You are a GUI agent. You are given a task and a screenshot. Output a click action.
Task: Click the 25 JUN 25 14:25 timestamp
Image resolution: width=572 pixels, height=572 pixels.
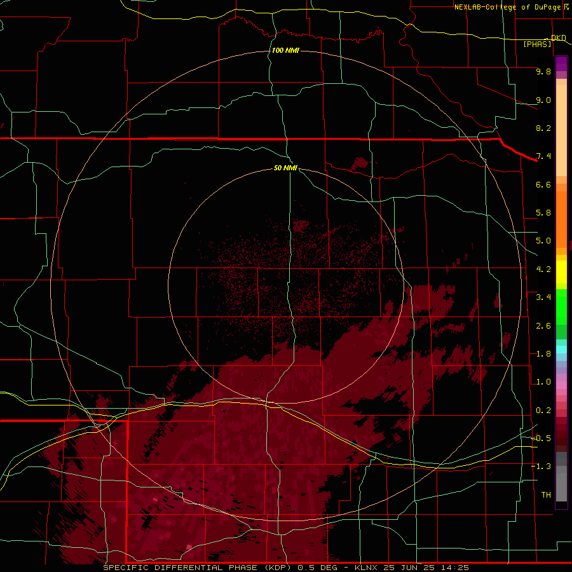pos(426,568)
